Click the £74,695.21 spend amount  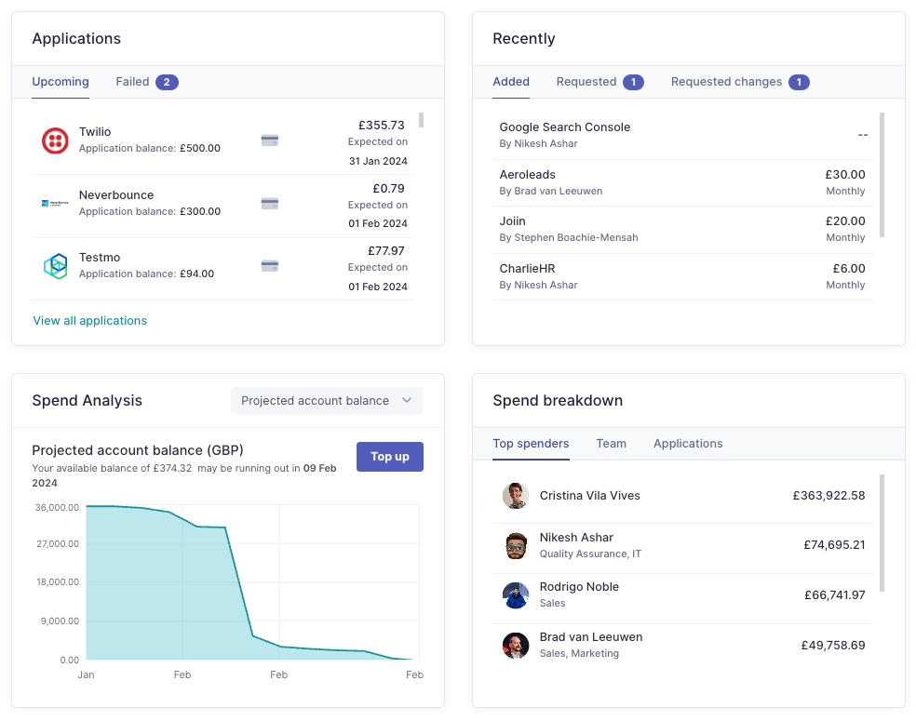pyautogui.click(x=834, y=545)
